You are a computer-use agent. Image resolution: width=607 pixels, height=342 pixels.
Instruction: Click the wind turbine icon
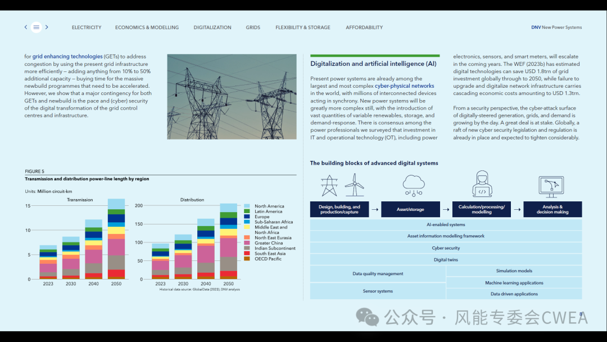pos(354,184)
